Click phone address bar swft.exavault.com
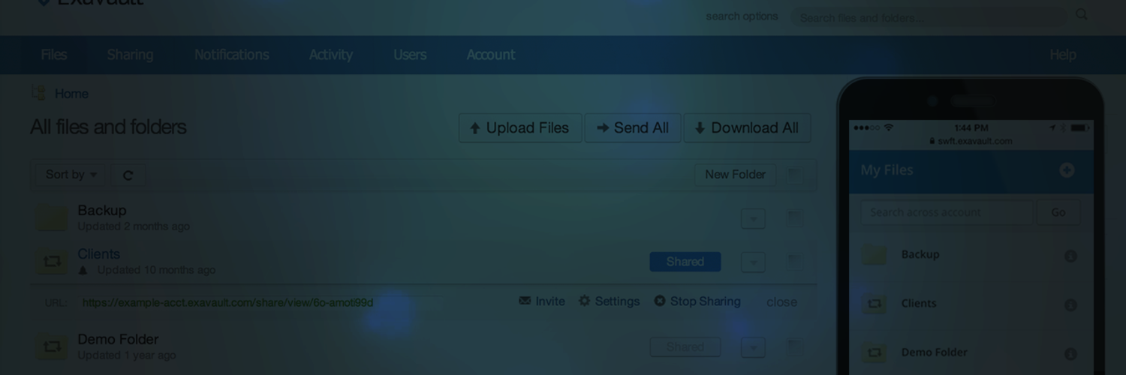The width and height of the screenshot is (1126, 375). point(971,141)
